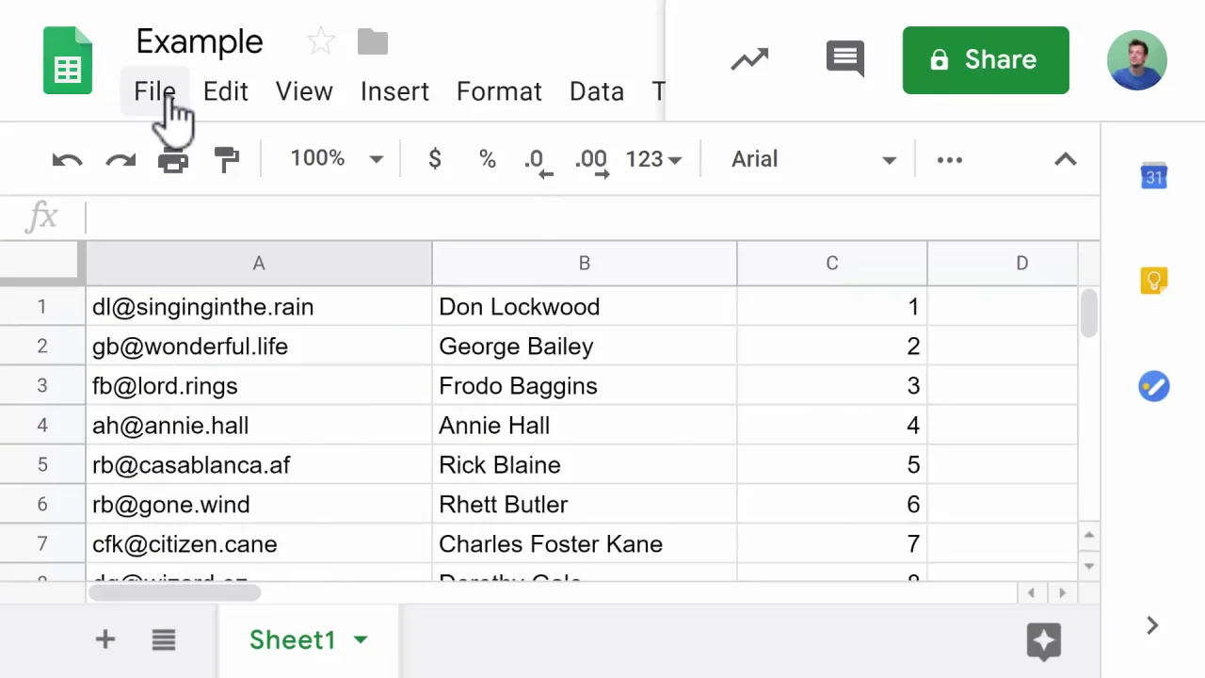Add a new sheet with plus button
The image size is (1205, 678).
tap(104, 640)
